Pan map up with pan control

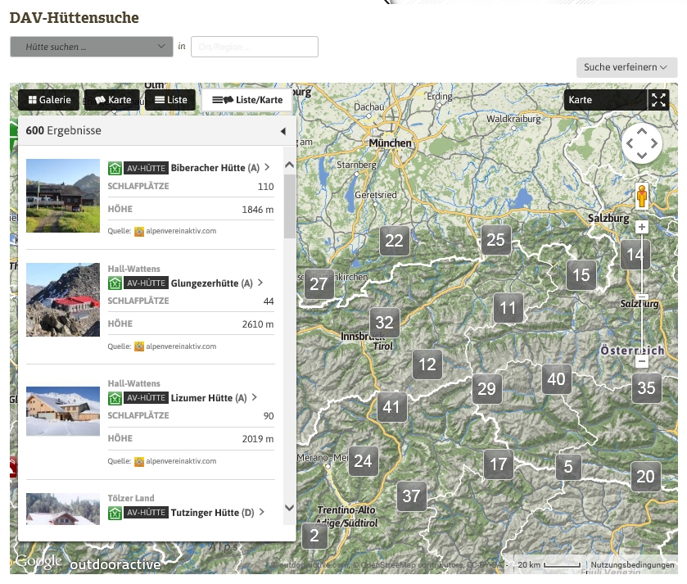[x=642, y=131]
